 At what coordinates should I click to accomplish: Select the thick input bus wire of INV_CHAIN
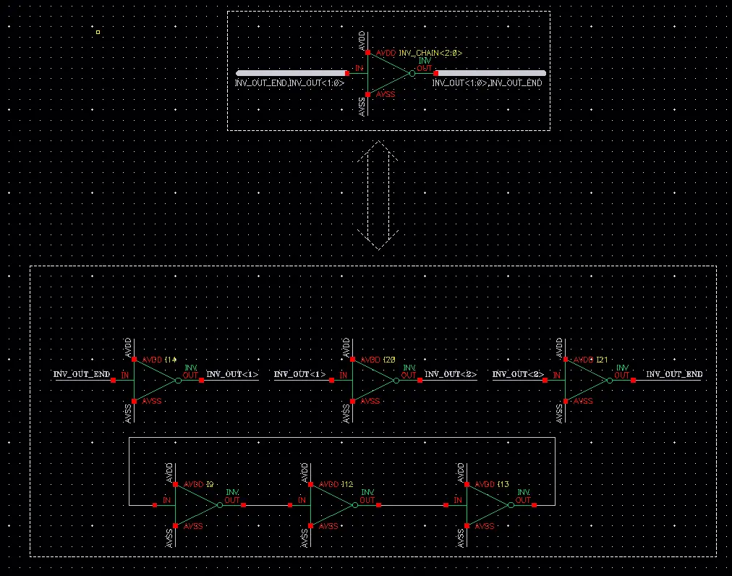pos(291,73)
